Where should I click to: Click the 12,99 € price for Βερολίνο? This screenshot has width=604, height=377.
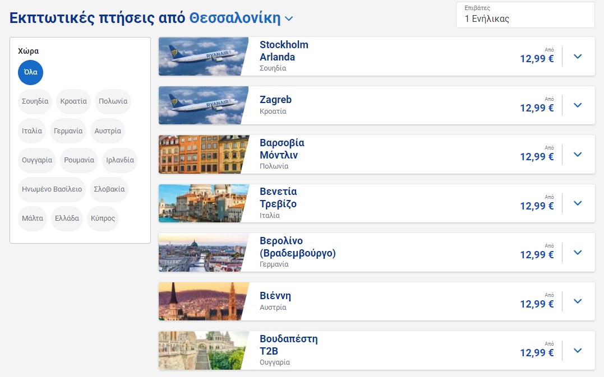click(x=537, y=255)
